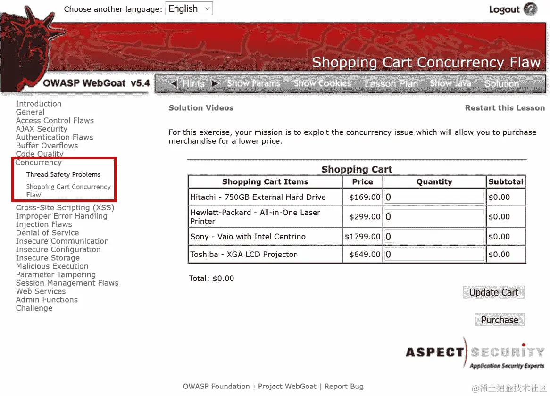The height and width of the screenshot is (396, 550).
Task: Click the Update Cart button
Action: 493,293
